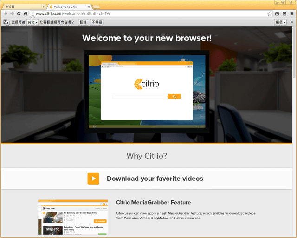Go to the home page
This screenshot has width=297, height=238.
pos(26,13)
